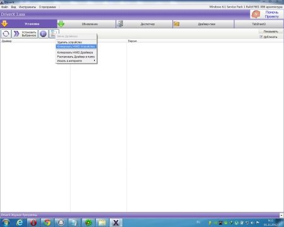Click Установить Выбранное install button
284x227 pixels.
[x=25, y=33]
